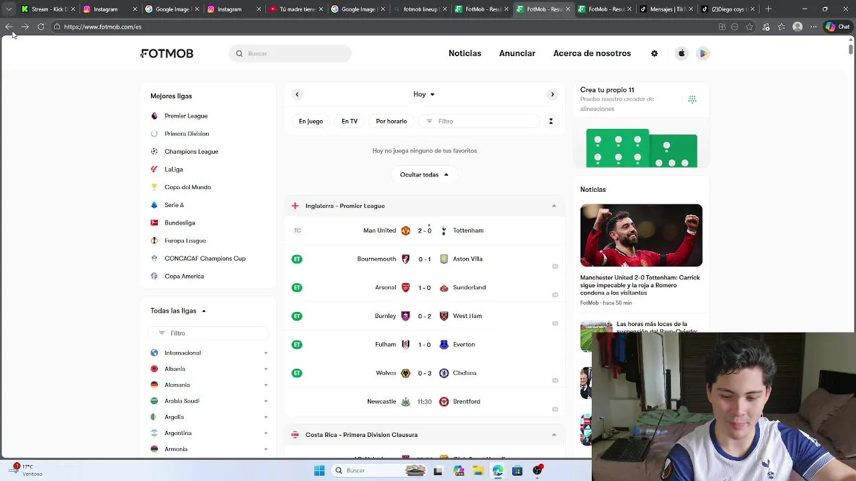Click the Man United crest
Viewport: 856px width, 481px height.
point(405,230)
